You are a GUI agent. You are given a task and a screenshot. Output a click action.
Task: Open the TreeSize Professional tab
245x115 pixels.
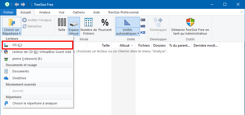coord(123,12)
